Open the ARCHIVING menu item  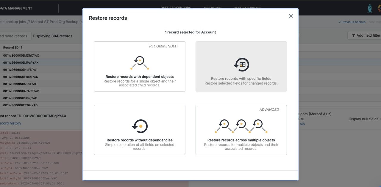tap(212, 8)
